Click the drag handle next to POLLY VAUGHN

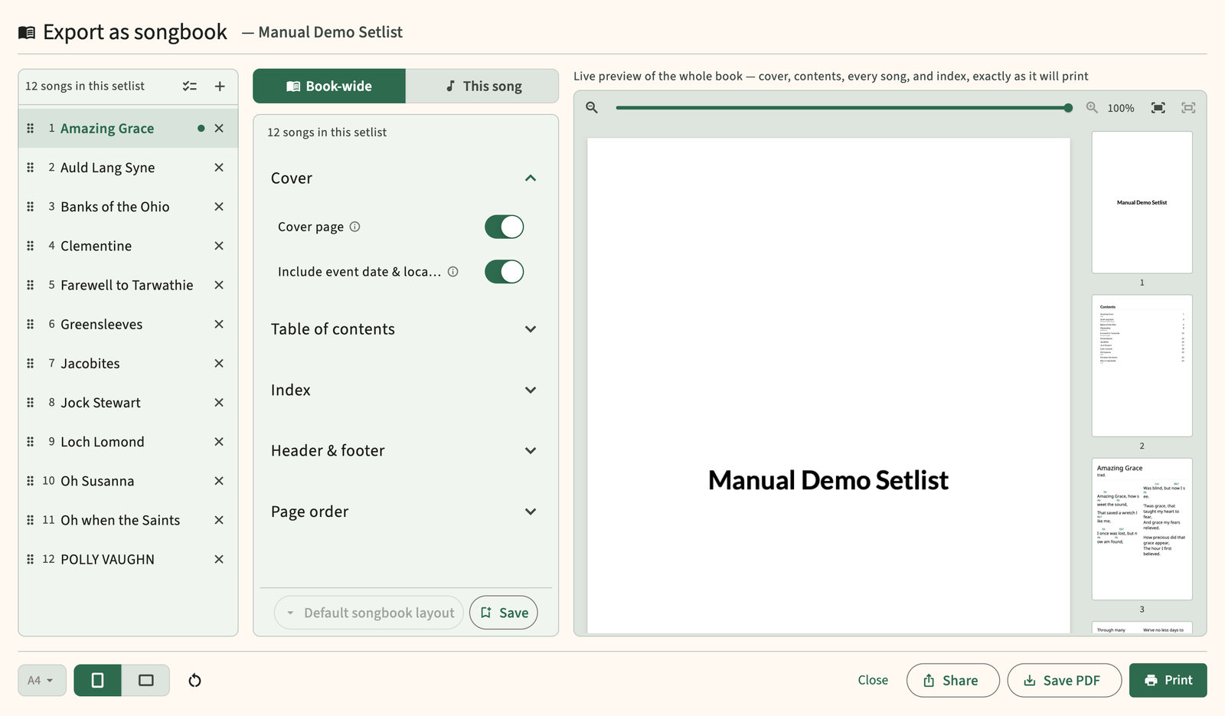click(31, 559)
